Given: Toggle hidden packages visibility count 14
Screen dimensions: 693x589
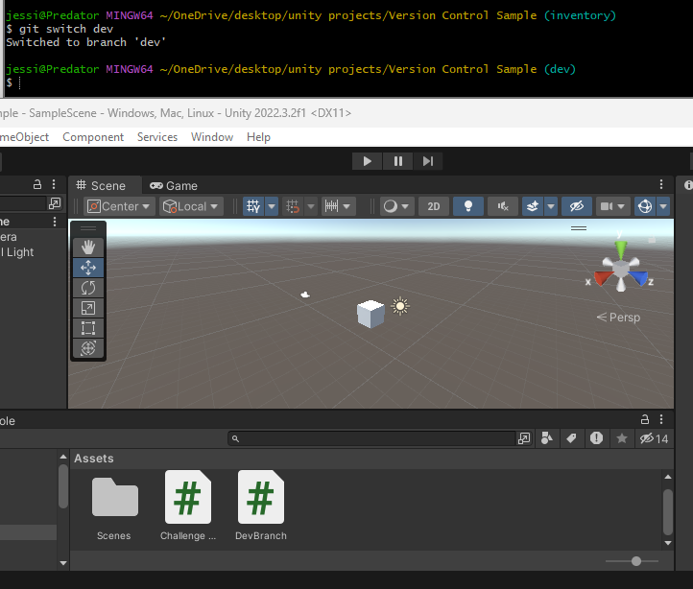Looking at the screenshot, I should click(x=655, y=438).
